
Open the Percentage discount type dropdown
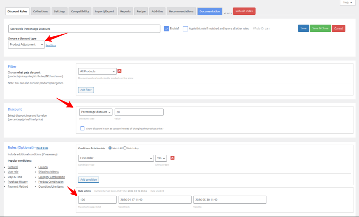coord(95,112)
